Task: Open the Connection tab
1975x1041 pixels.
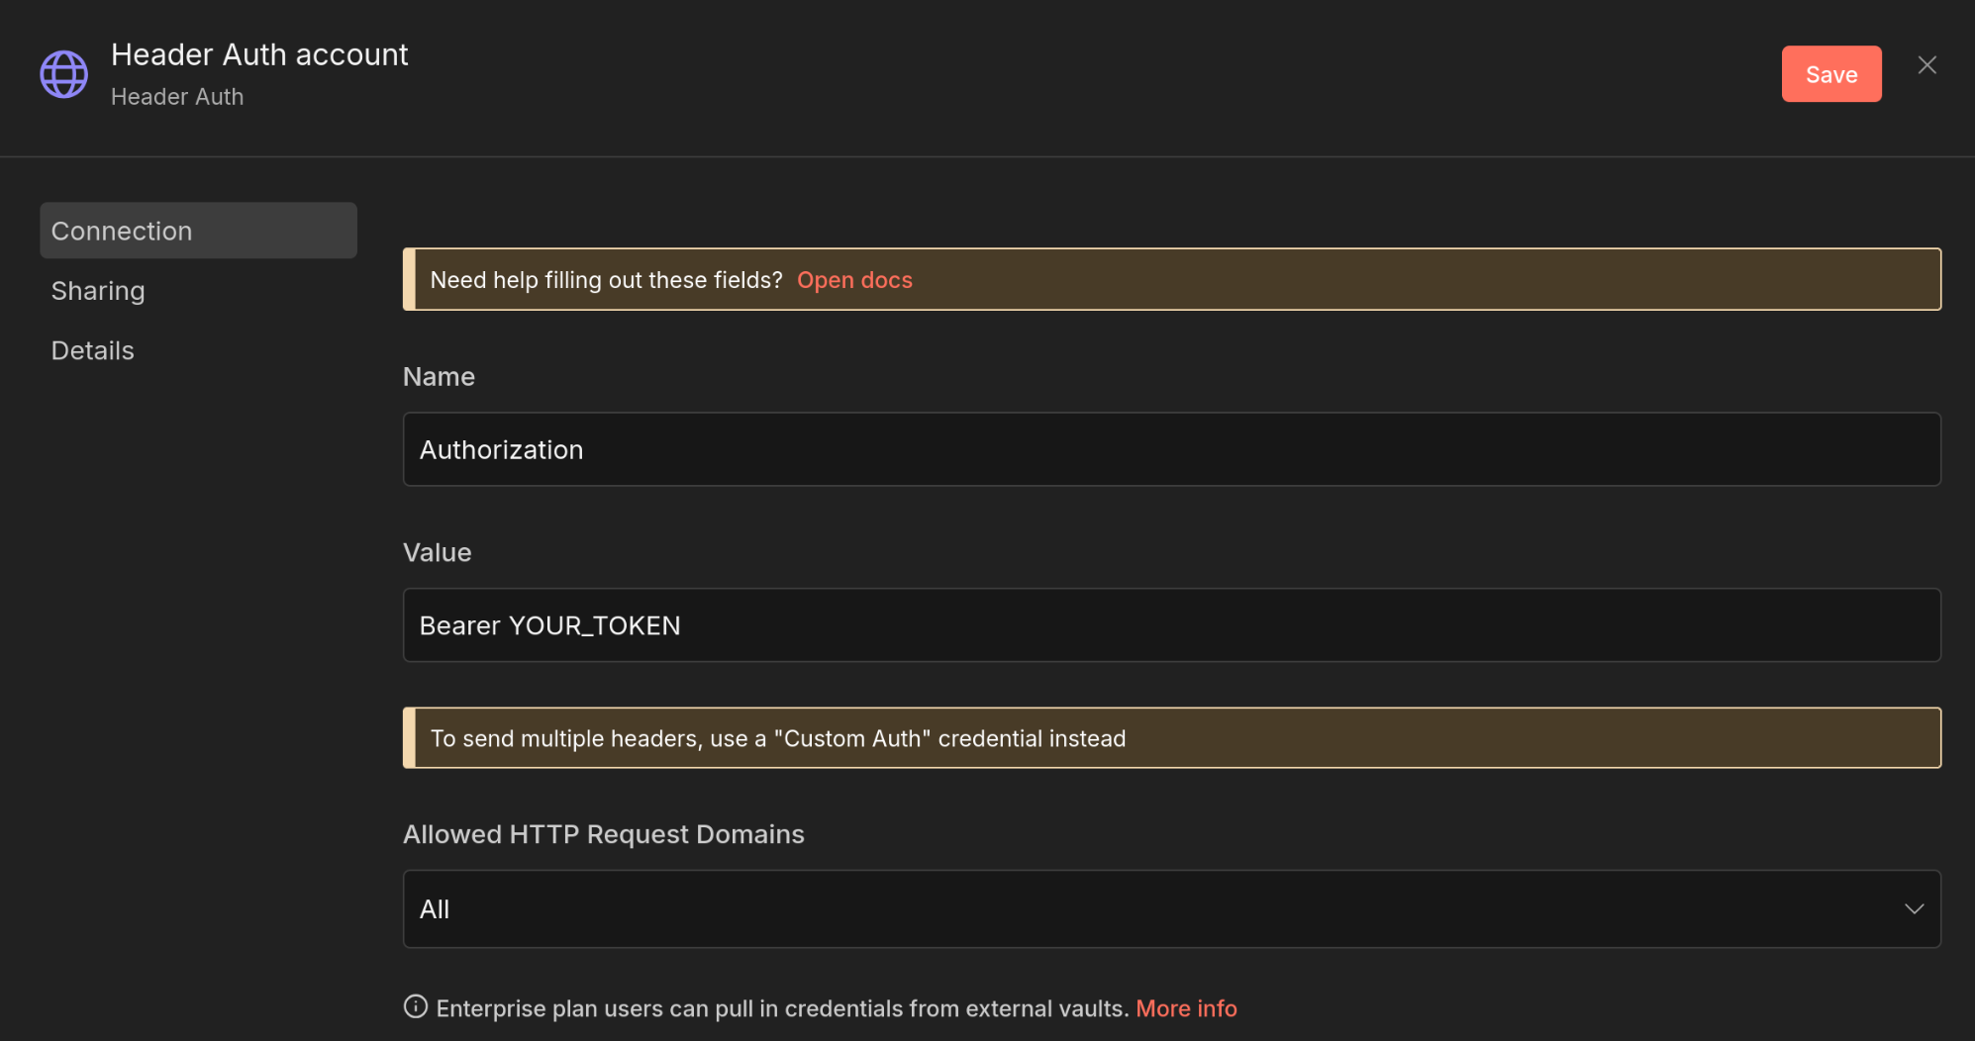Action: [198, 231]
